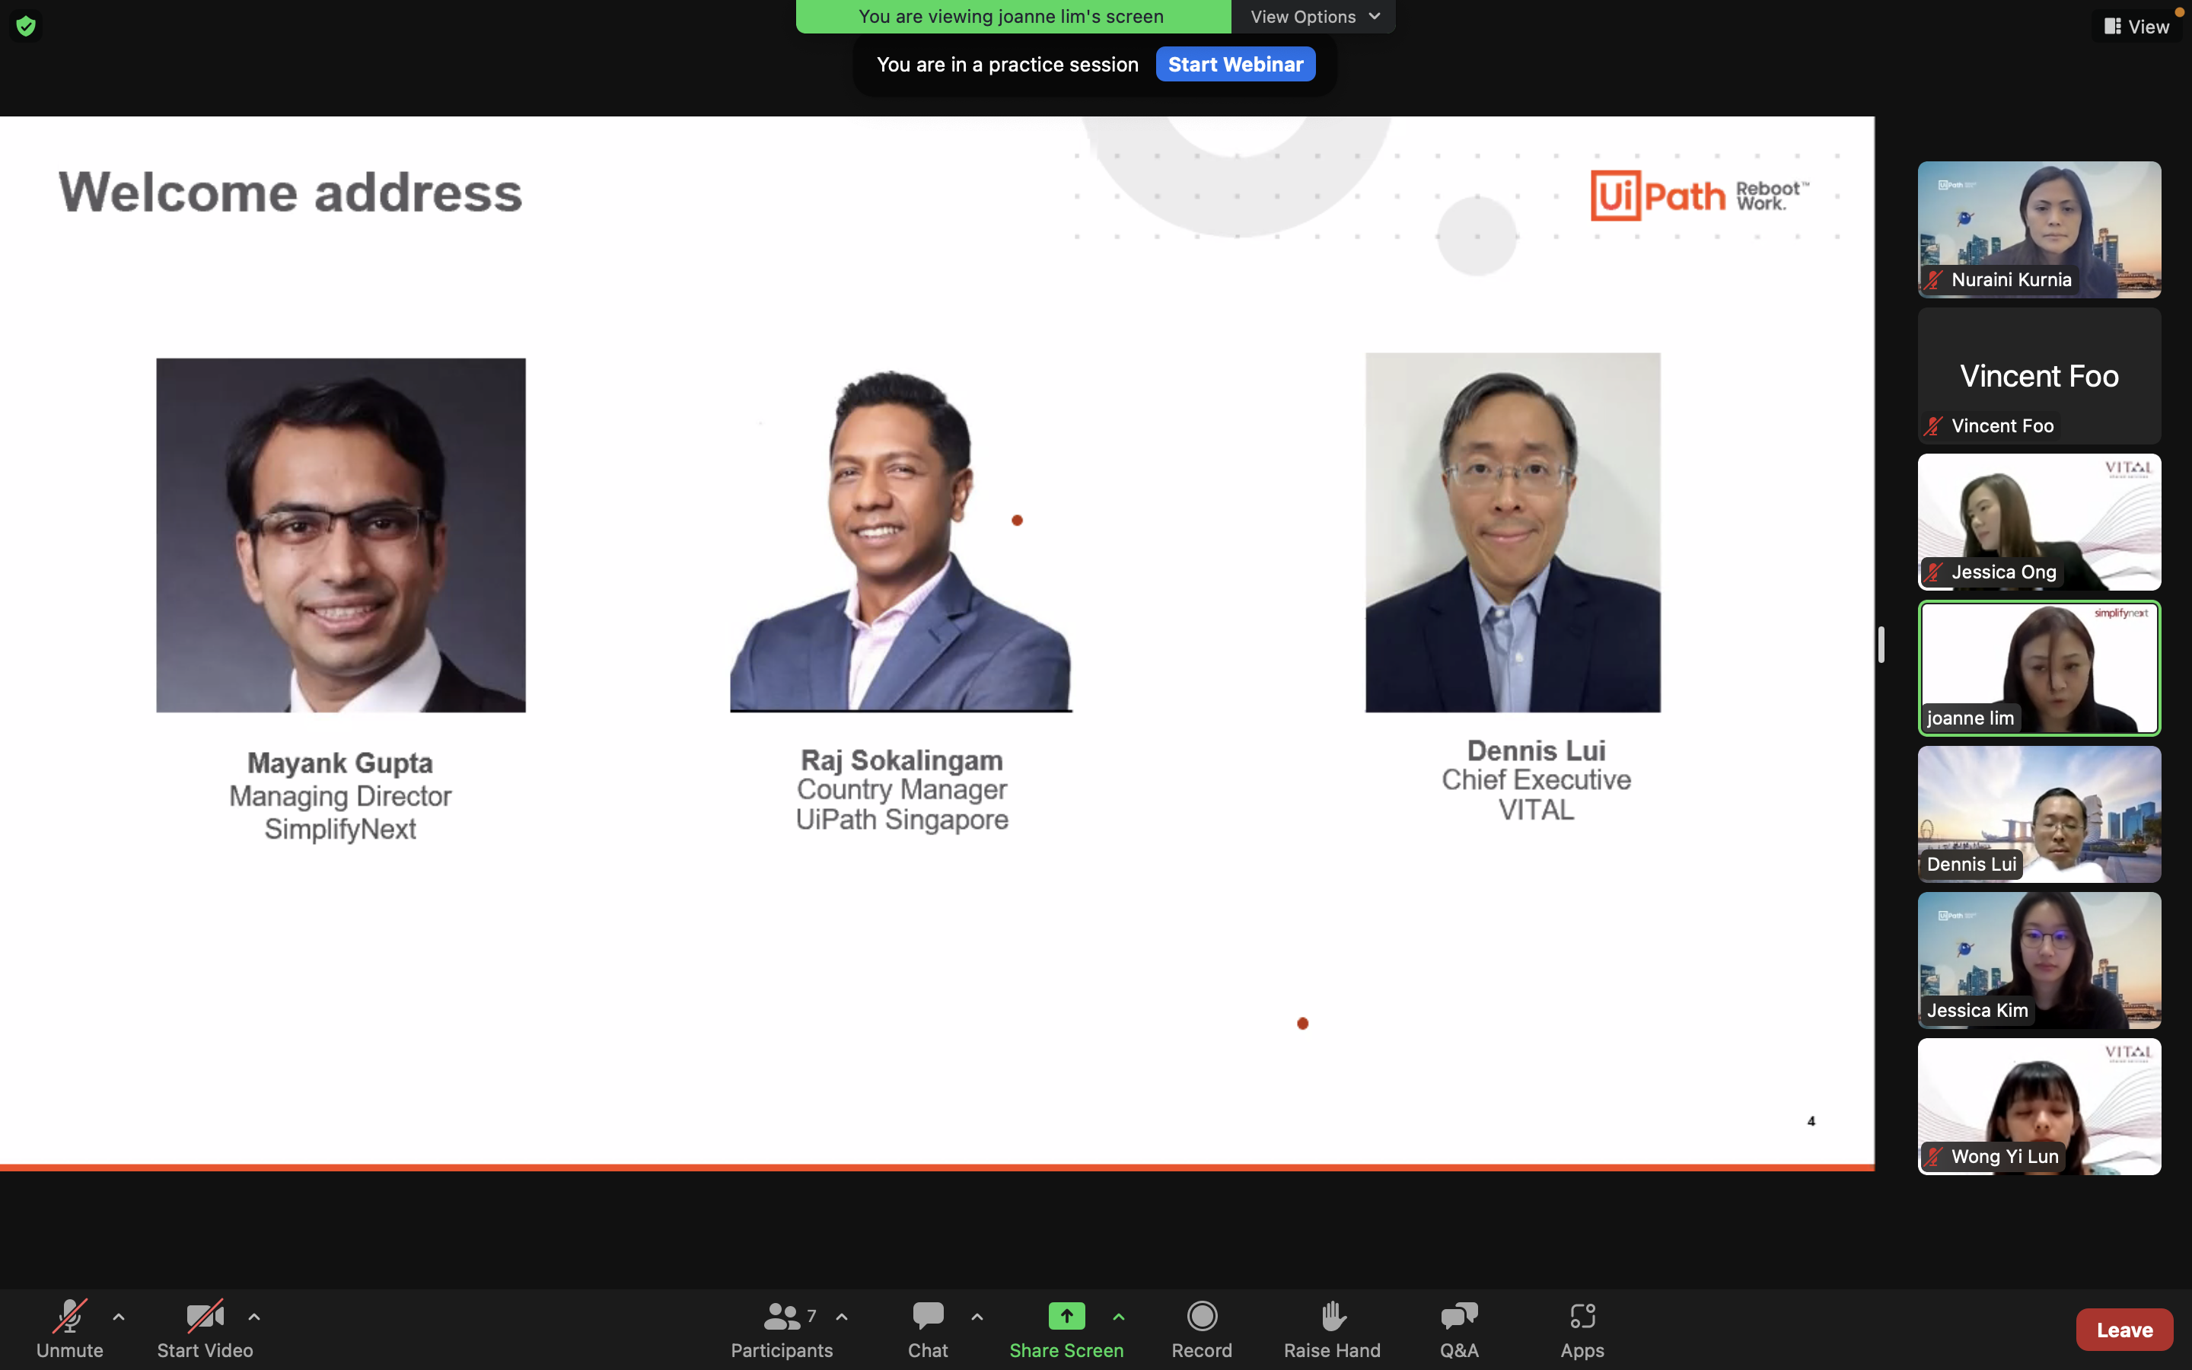Click the green Share Screen icon
The image size is (2192, 1370).
pyautogui.click(x=1066, y=1316)
